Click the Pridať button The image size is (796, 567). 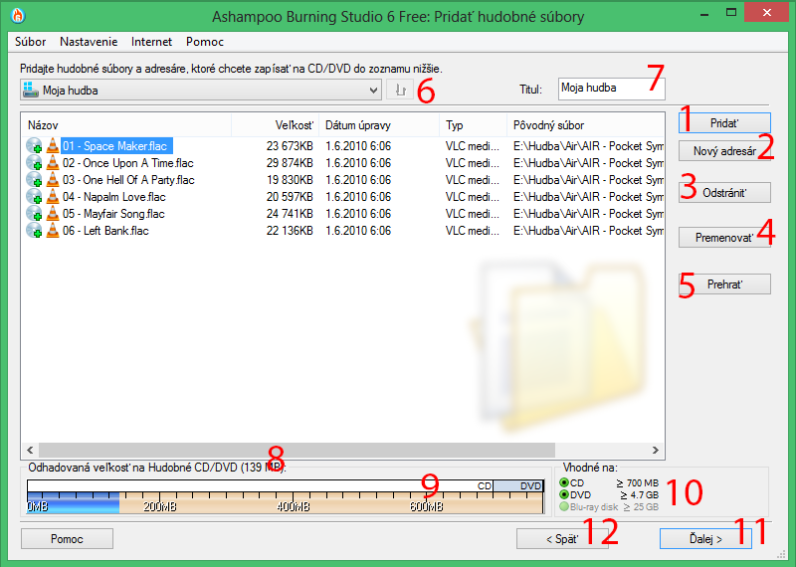click(x=724, y=122)
